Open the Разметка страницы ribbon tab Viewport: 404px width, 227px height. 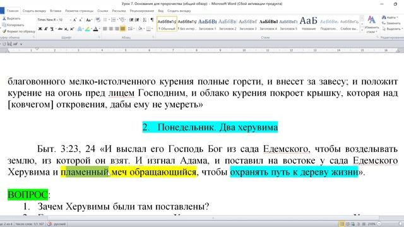point(79,11)
